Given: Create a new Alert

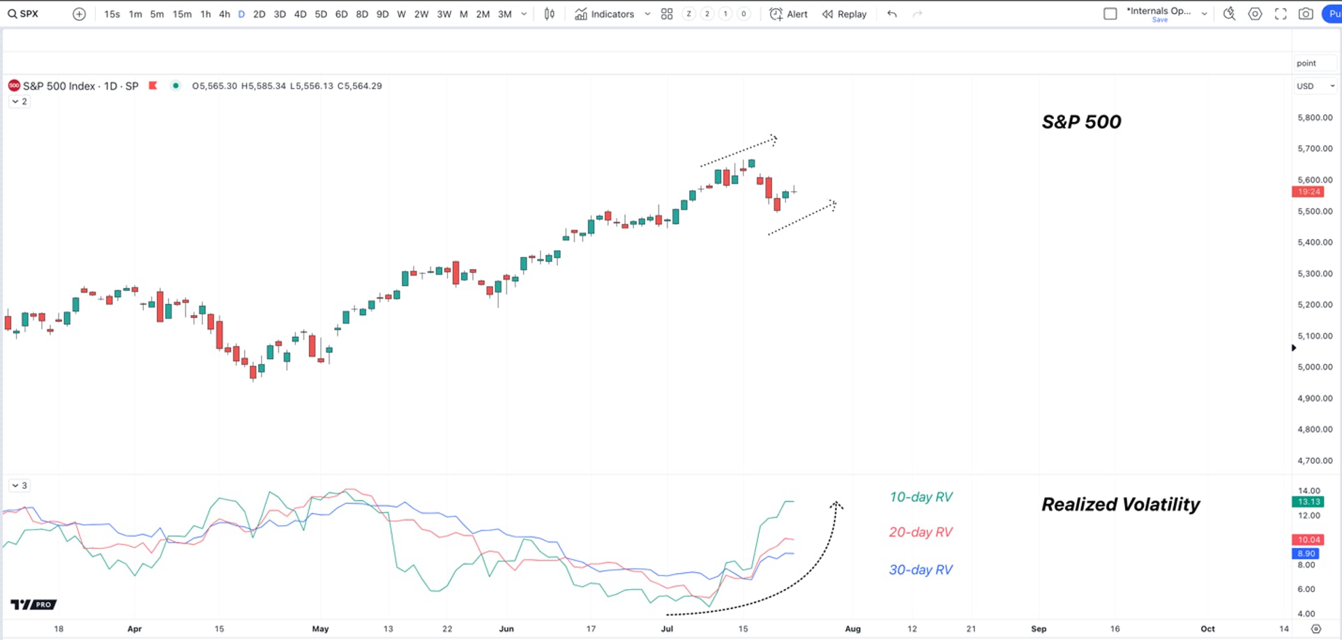Looking at the screenshot, I should [788, 14].
